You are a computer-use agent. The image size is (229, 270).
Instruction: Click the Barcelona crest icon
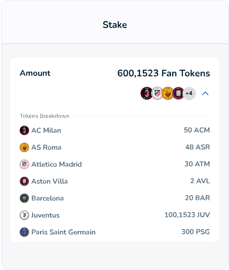pyautogui.click(x=24, y=198)
